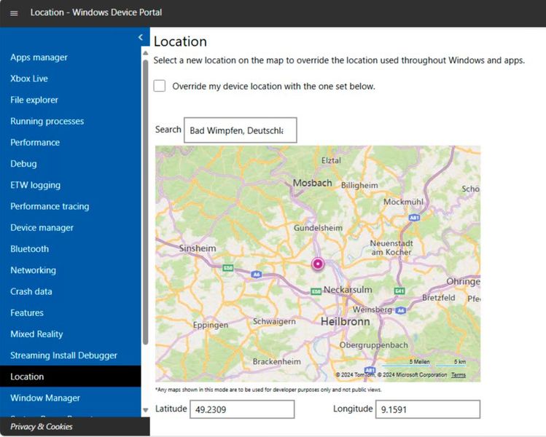Click Elztal label on the map
The height and width of the screenshot is (437, 546).
click(x=331, y=160)
